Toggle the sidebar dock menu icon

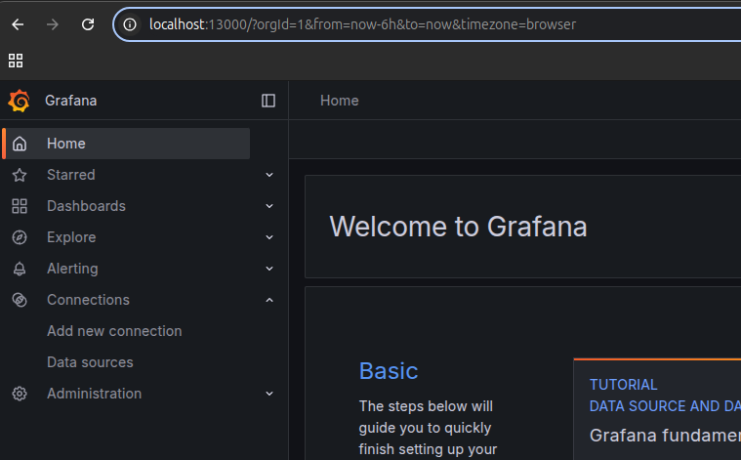pos(268,101)
